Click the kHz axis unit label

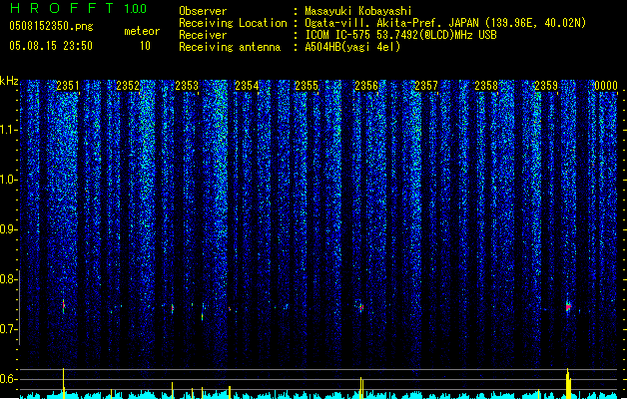coord(9,81)
